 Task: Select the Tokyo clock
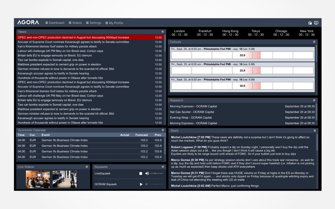coord(256,33)
